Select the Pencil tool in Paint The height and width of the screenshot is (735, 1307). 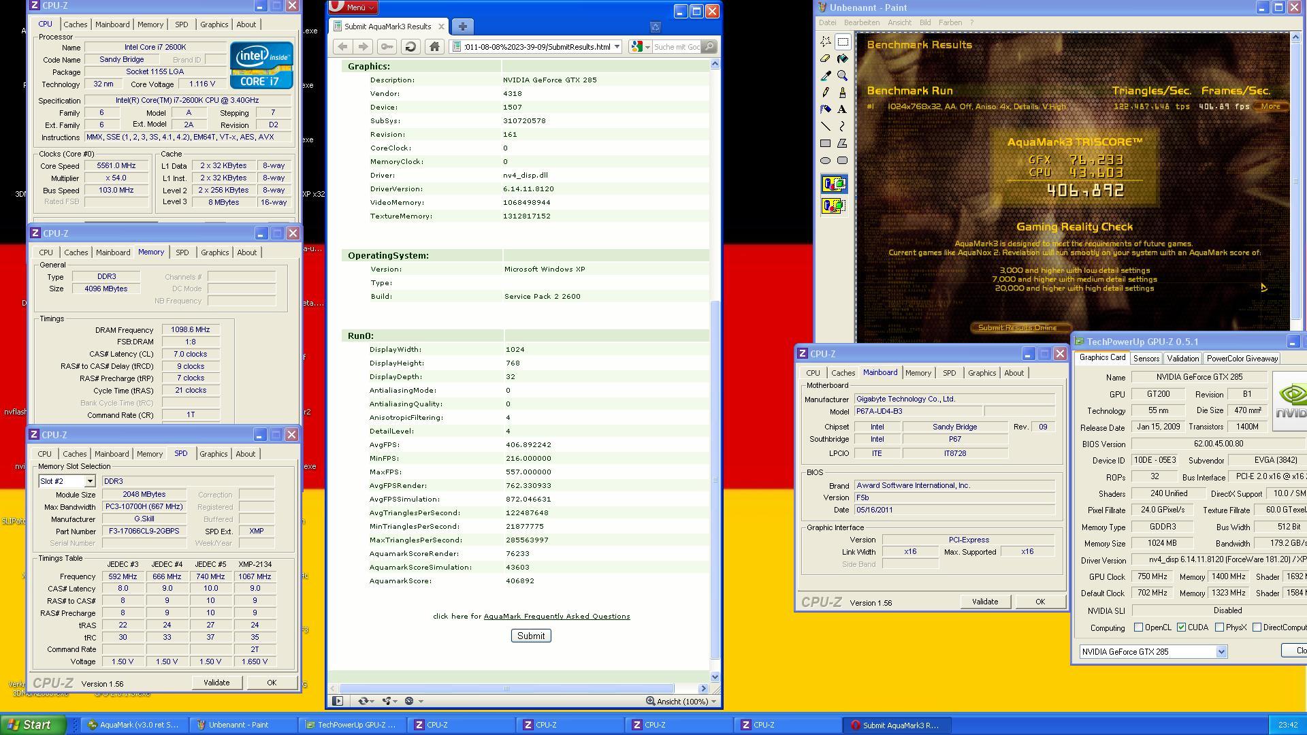click(x=826, y=93)
